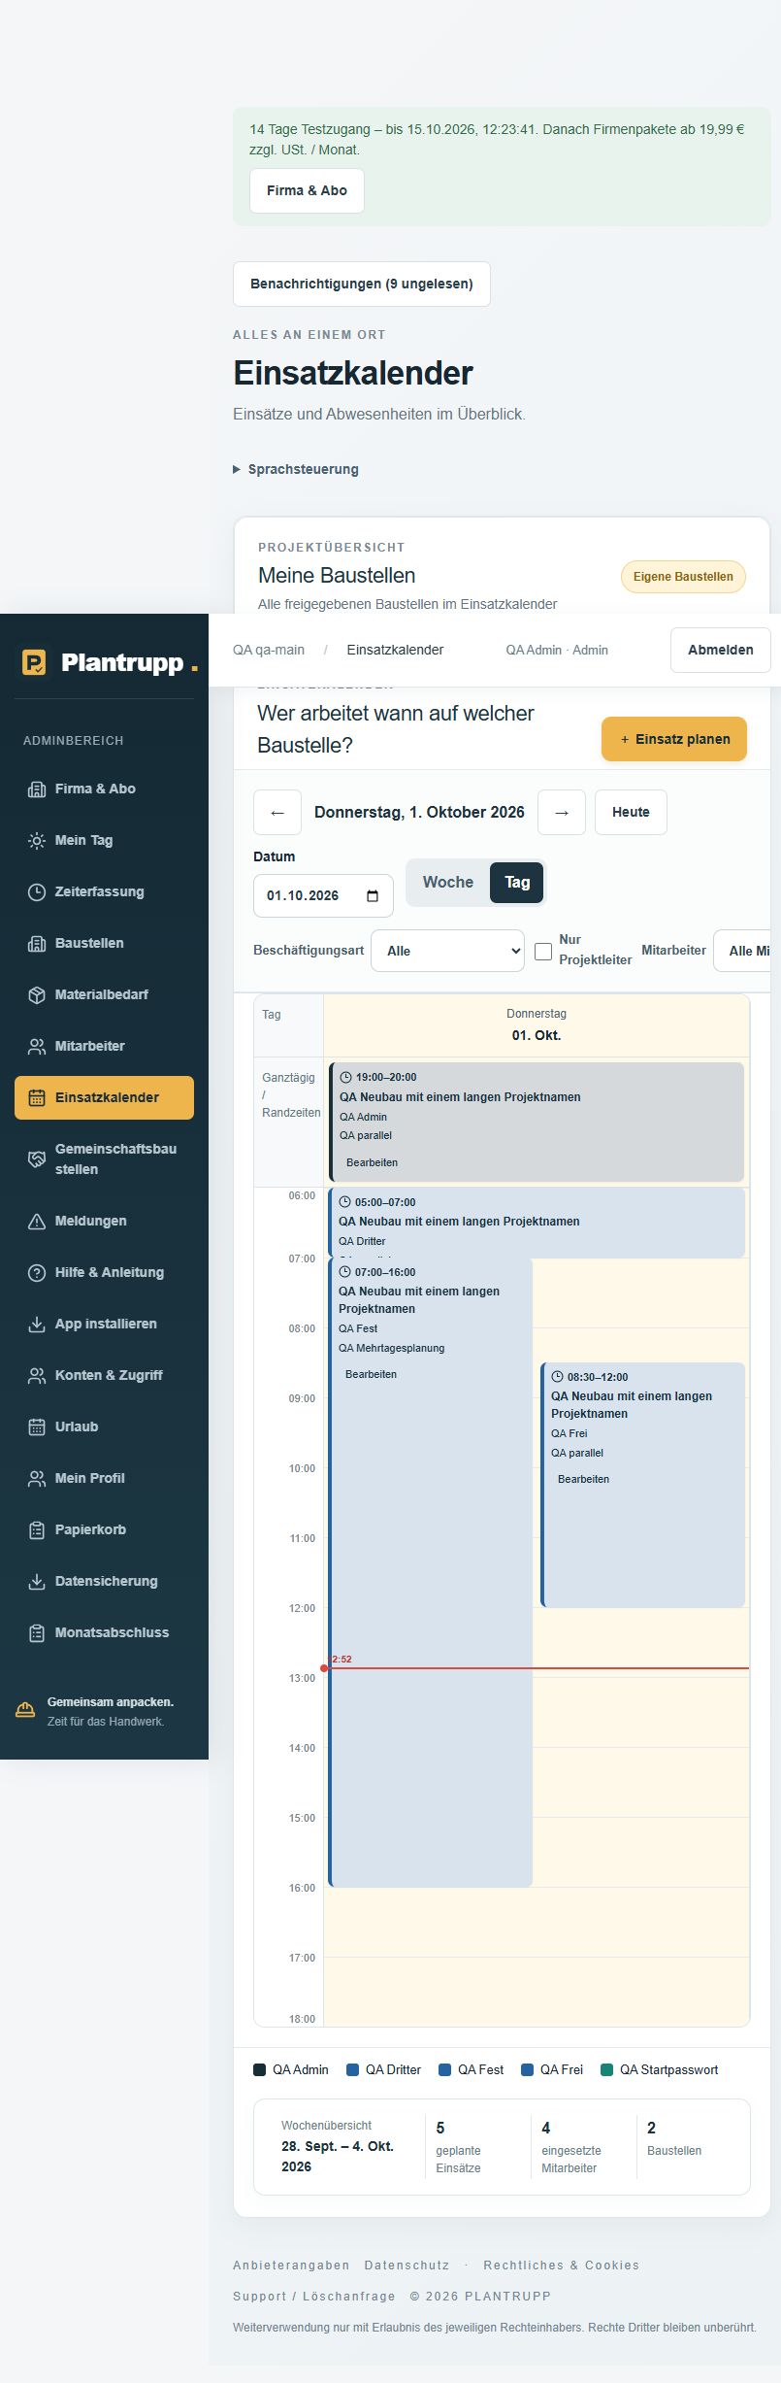This screenshot has height=2383, width=781.
Task: Click the Heute button
Action: 631,813
